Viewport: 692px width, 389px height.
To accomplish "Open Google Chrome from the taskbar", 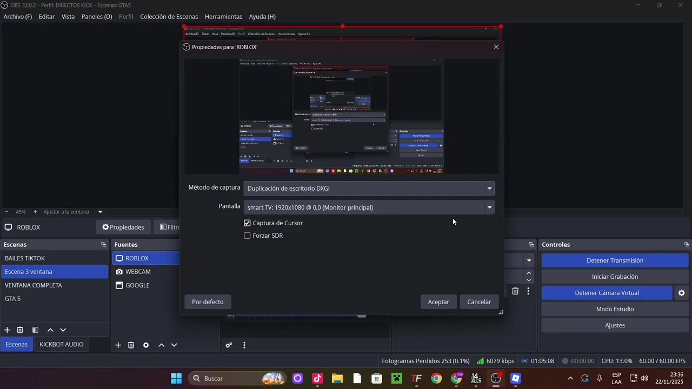I will click(436, 378).
